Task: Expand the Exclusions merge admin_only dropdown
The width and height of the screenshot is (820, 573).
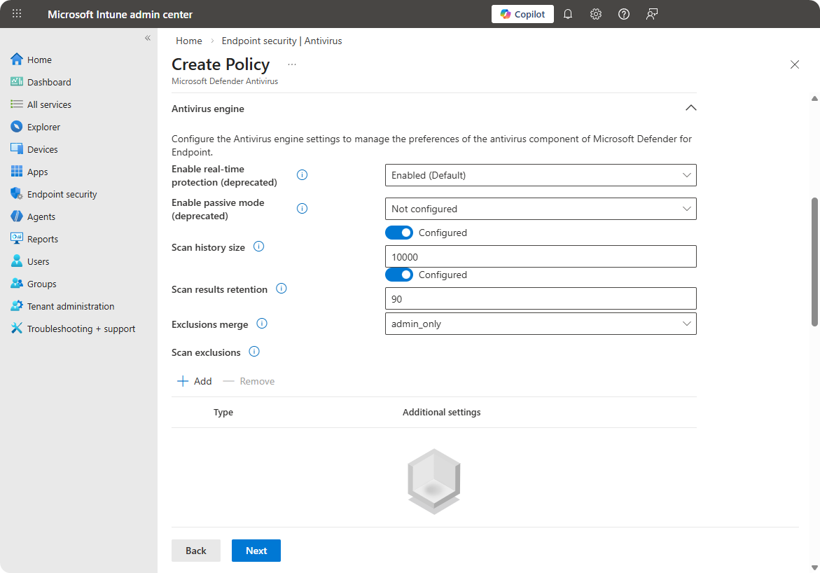Action: pyautogui.click(x=540, y=324)
